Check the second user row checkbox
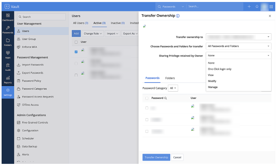This screenshot has height=165, width=277. click(76, 63)
